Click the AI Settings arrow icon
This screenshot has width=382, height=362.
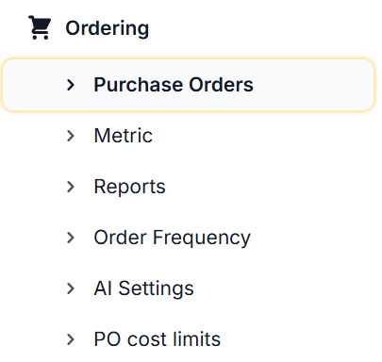click(x=71, y=288)
